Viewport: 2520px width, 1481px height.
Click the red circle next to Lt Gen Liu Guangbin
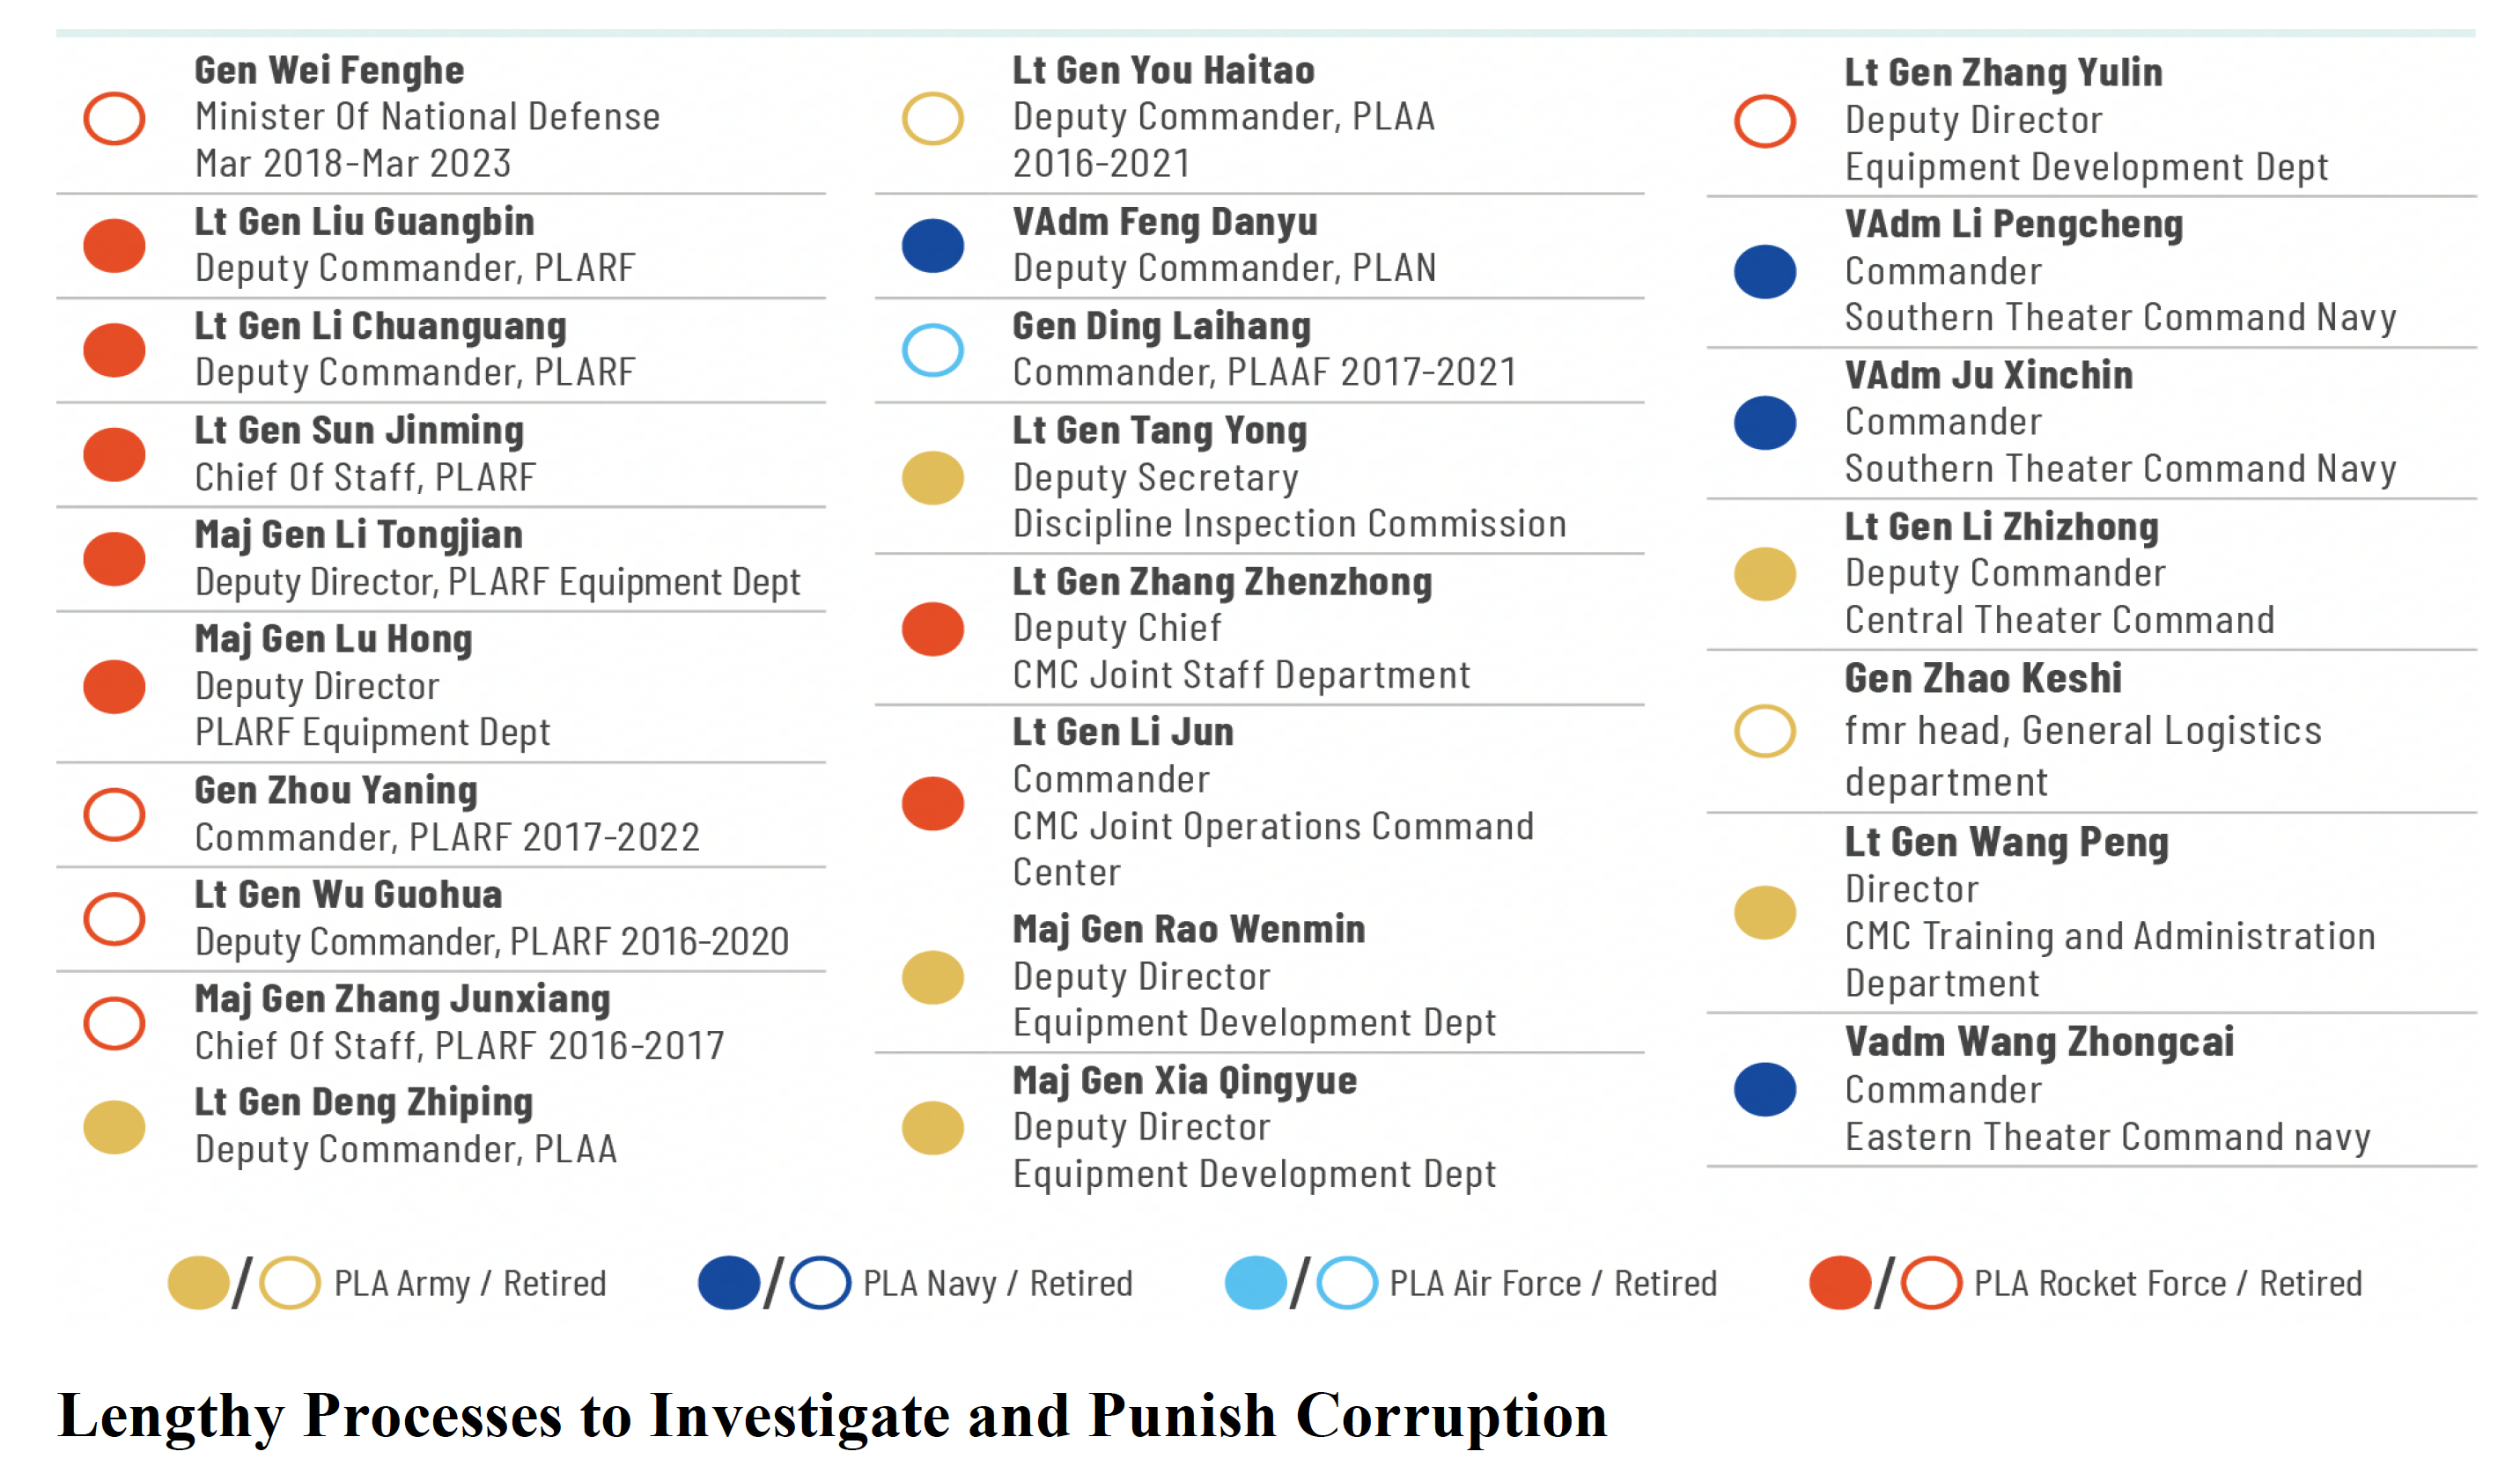[114, 245]
